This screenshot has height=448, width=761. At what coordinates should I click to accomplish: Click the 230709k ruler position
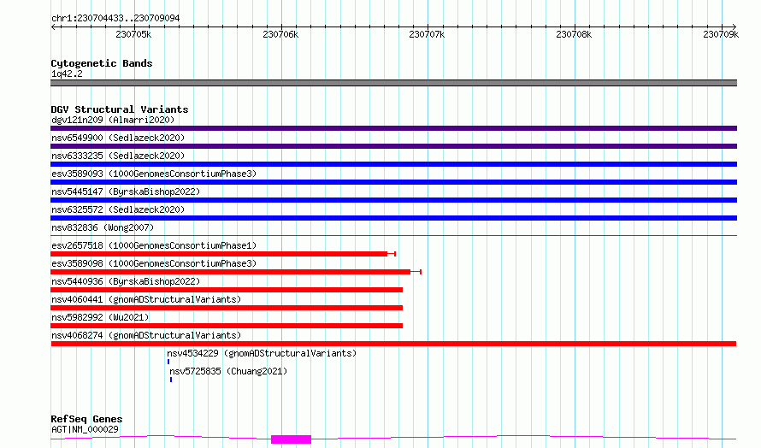coord(721,34)
